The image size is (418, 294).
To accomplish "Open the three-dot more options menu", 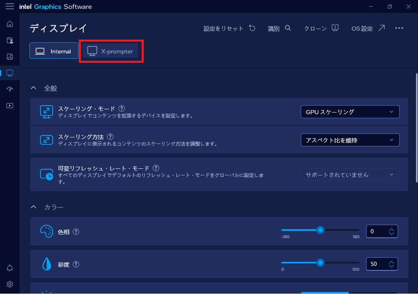I will tap(399, 28).
